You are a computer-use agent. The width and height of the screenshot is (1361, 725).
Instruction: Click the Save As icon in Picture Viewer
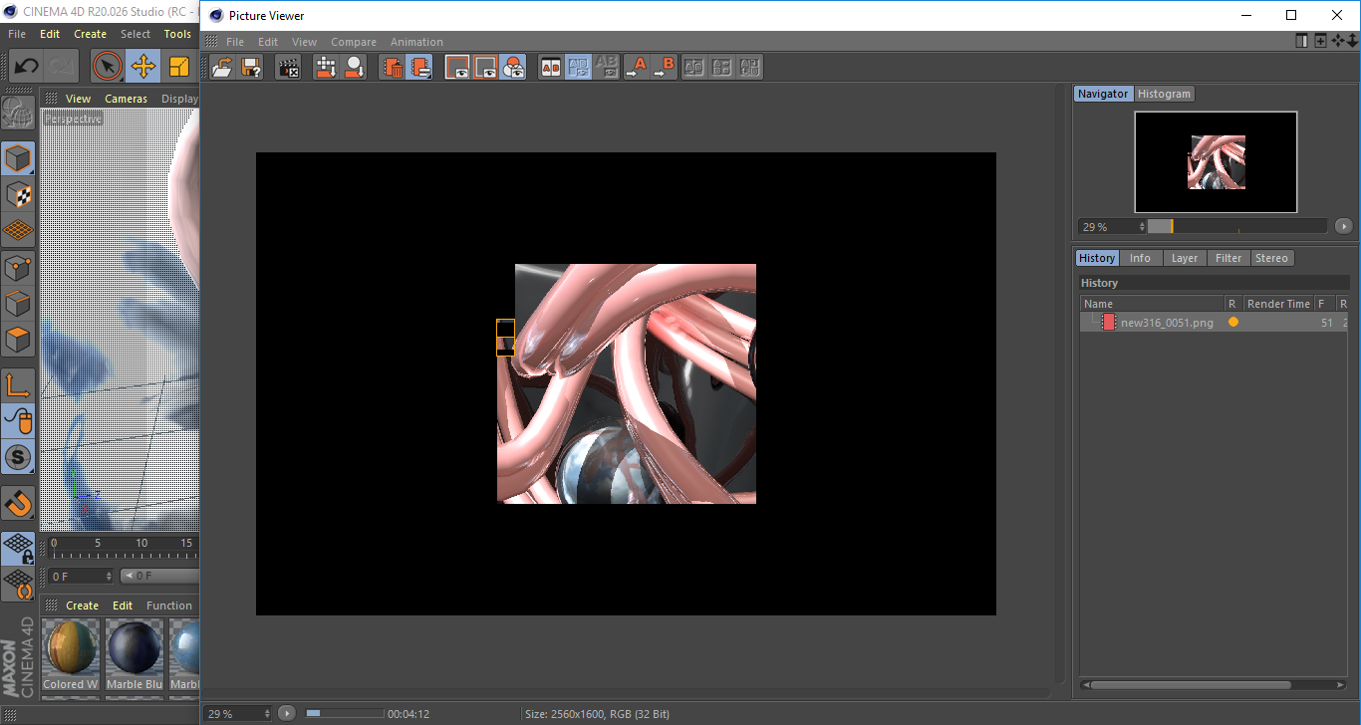click(x=251, y=67)
